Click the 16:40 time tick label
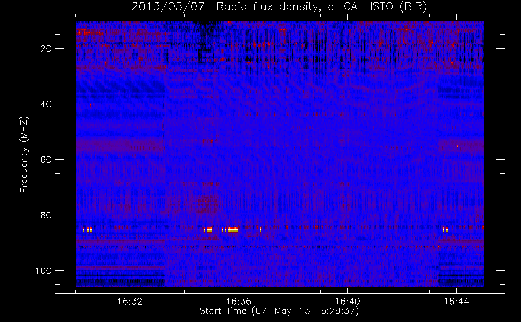 pyautogui.click(x=347, y=302)
